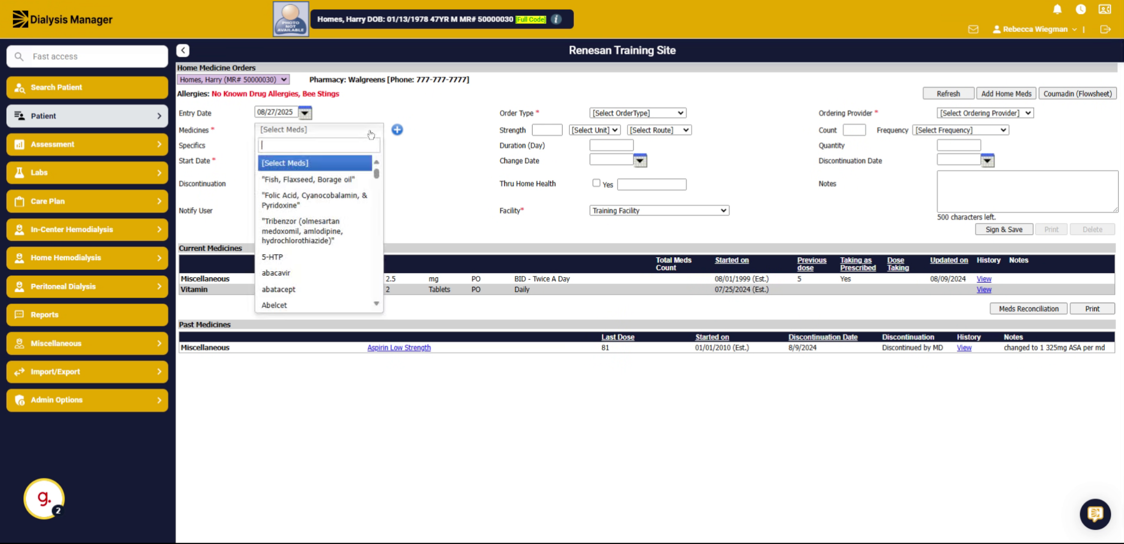The width and height of the screenshot is (1124, 544).
Task: Expand the In-Center Hemodialysis menu
Action: (87, 229)
